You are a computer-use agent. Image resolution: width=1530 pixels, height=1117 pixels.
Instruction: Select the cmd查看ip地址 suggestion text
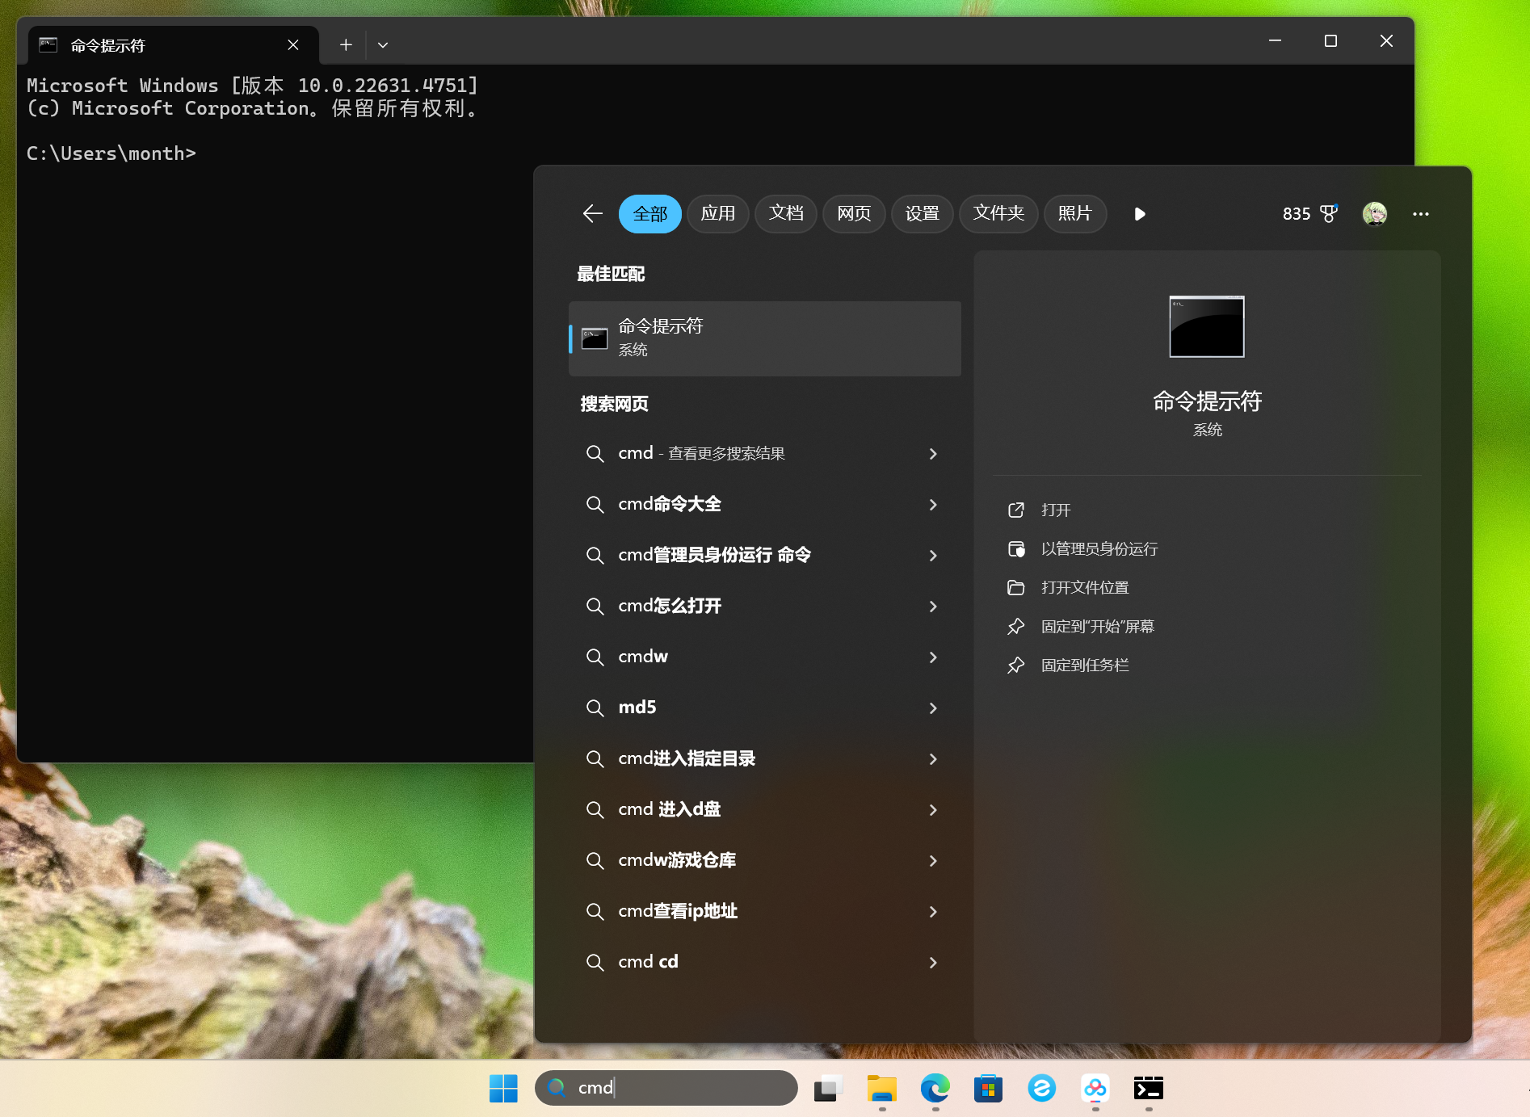point(678,911)
